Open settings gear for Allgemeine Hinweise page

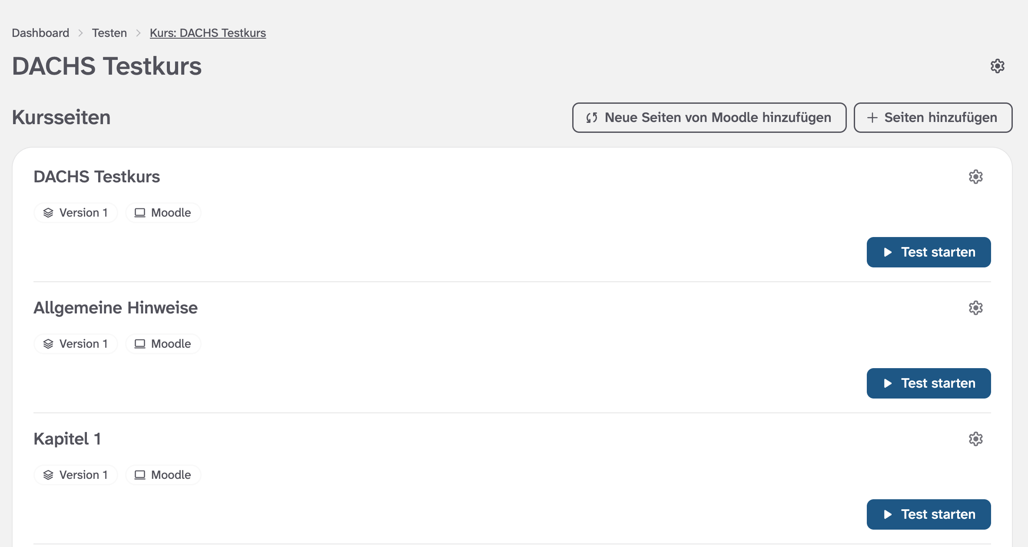pos(975,308)
